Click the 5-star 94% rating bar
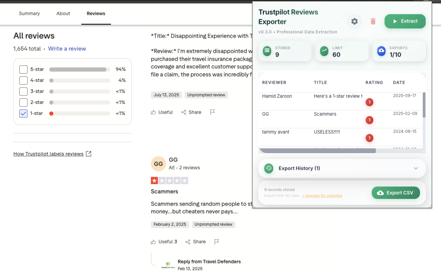 click(x=80, y=69)
